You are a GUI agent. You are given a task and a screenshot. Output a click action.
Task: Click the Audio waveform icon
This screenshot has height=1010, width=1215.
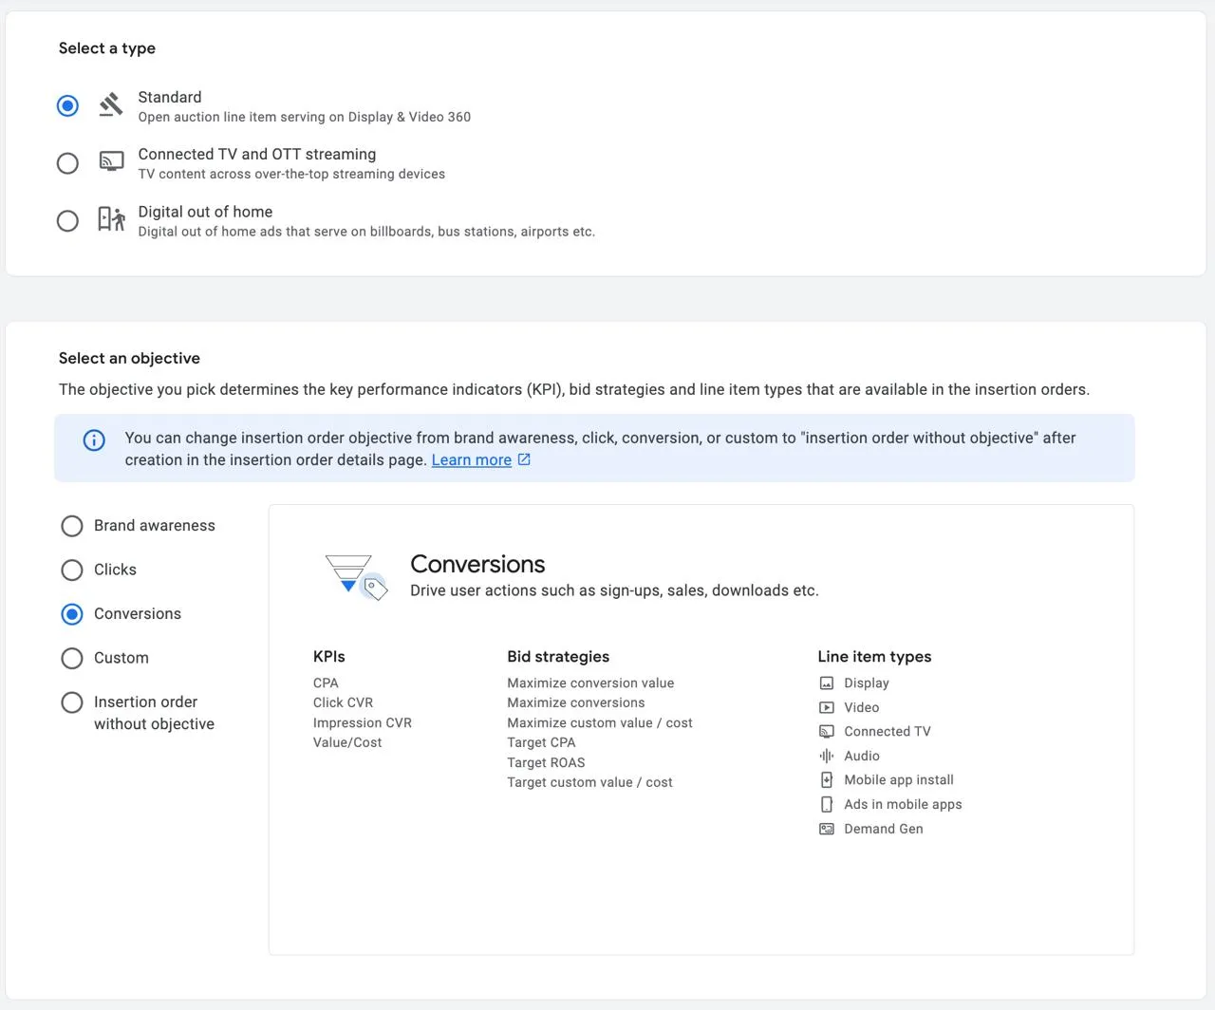827,756
